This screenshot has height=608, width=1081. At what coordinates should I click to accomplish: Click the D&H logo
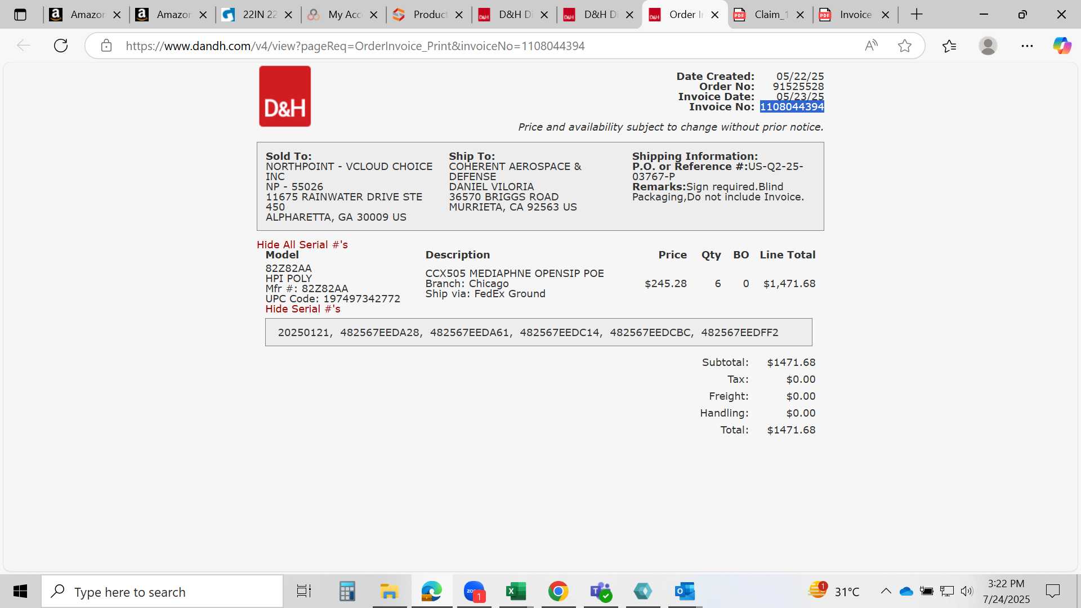pyautogui.click(x=285, y=96)
